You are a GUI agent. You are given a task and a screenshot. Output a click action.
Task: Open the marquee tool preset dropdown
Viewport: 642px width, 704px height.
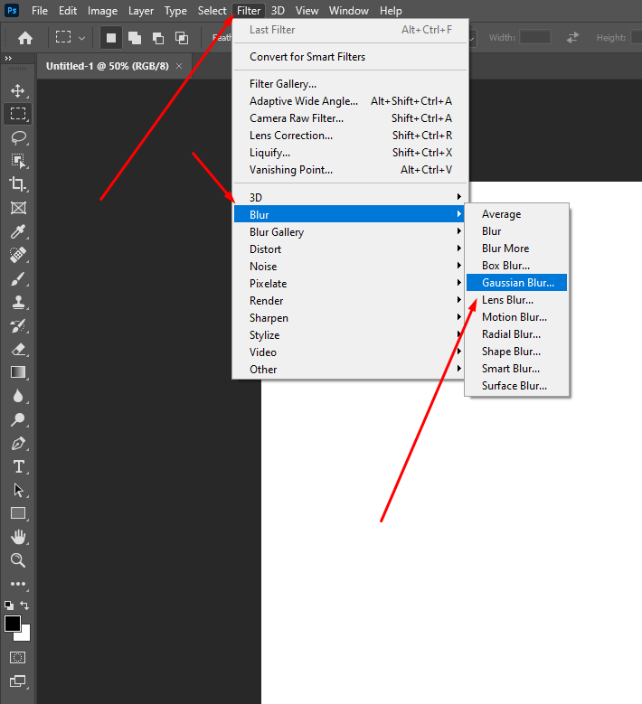[x=70, y=38]
